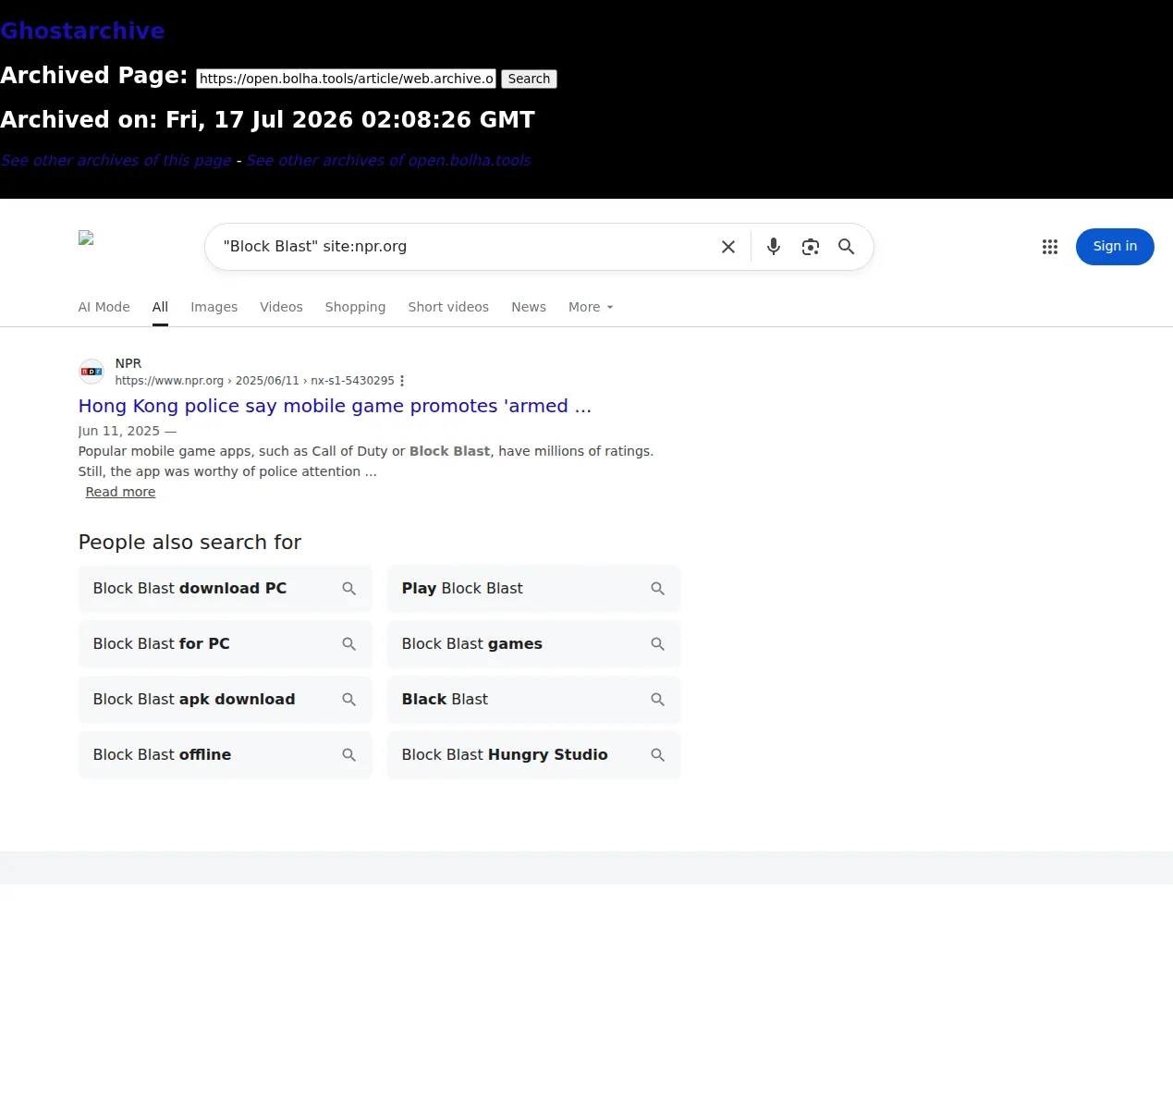The width and height of the screenshot is (1173, 1112).
Task: Search for Block Blast apk download
Action: 225,700
